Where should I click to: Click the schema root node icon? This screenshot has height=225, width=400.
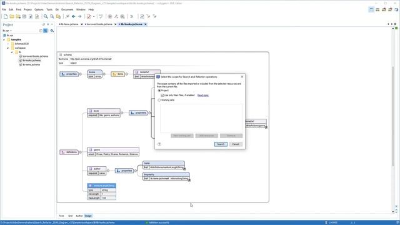point(61,55)
